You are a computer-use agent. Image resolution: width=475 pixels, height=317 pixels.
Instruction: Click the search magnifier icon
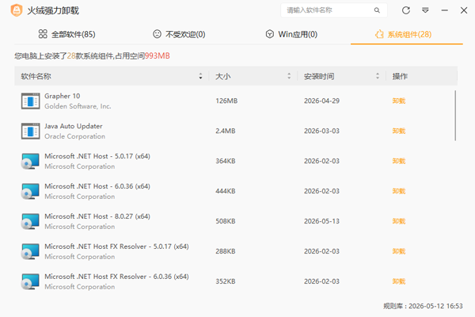(x=377, y=10)
